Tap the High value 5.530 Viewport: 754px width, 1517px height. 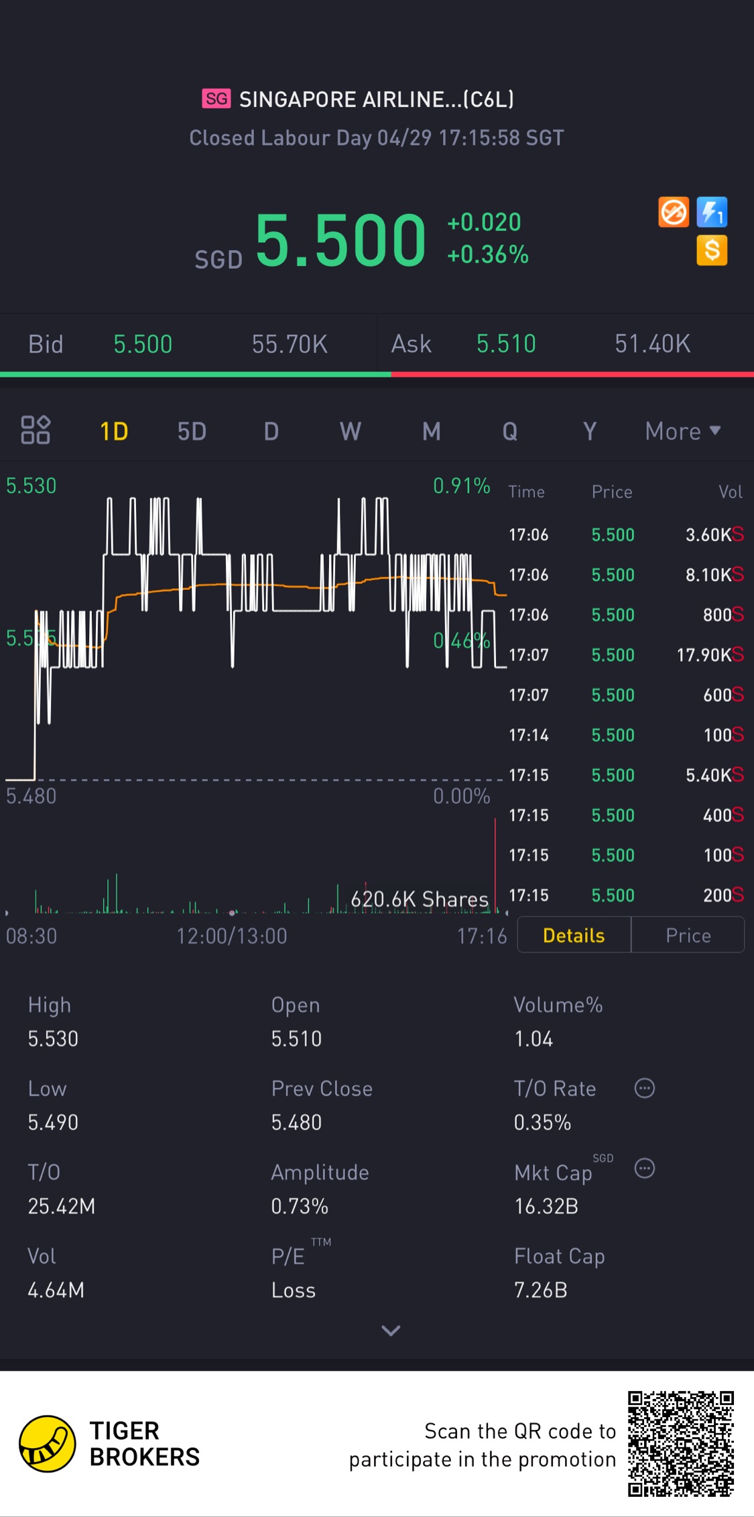point(53,1039)
